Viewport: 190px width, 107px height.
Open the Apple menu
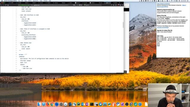[x=2, y=1]
